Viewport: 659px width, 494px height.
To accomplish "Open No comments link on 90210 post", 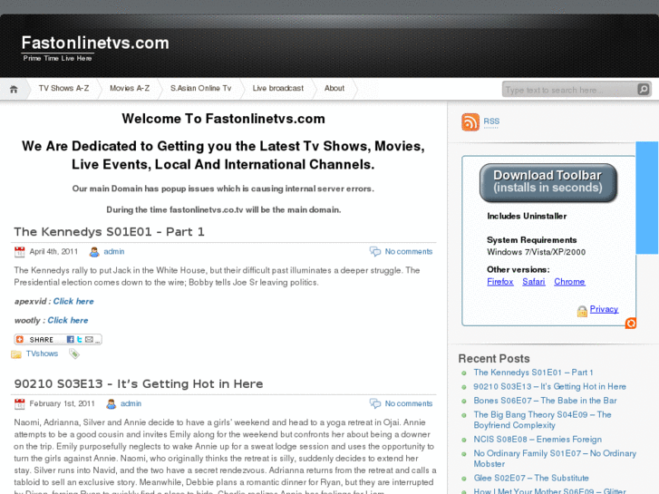I will coord(409,404).
